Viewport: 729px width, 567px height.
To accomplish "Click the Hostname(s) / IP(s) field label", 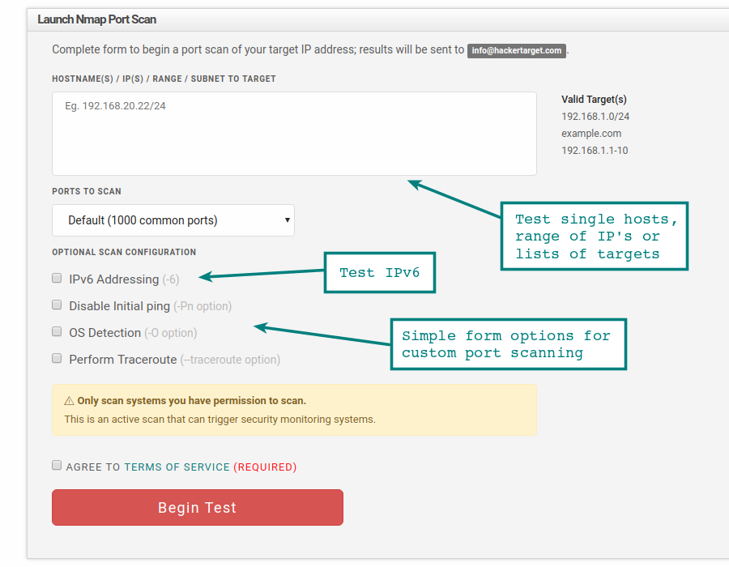I will pyautogui.click(x=164, y=79).
